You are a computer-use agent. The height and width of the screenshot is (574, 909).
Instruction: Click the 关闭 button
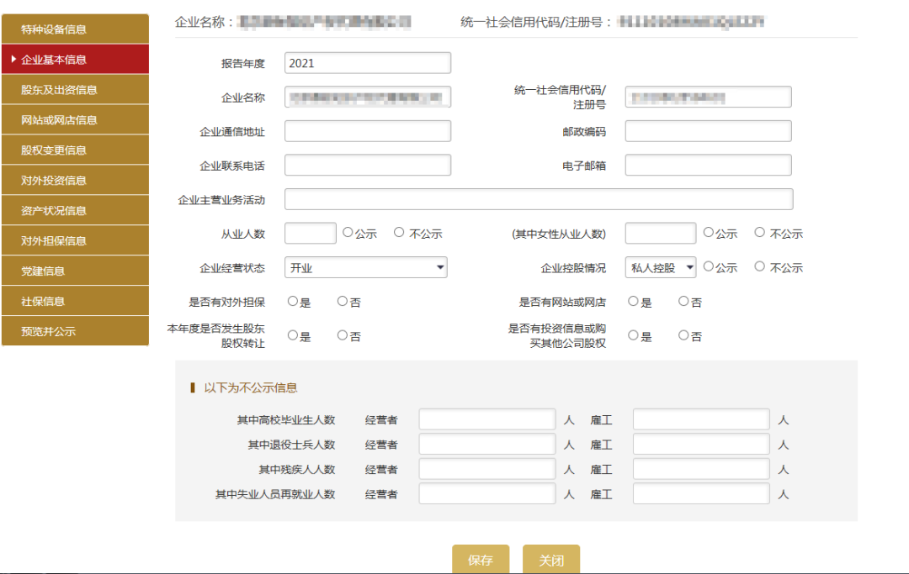551,558
